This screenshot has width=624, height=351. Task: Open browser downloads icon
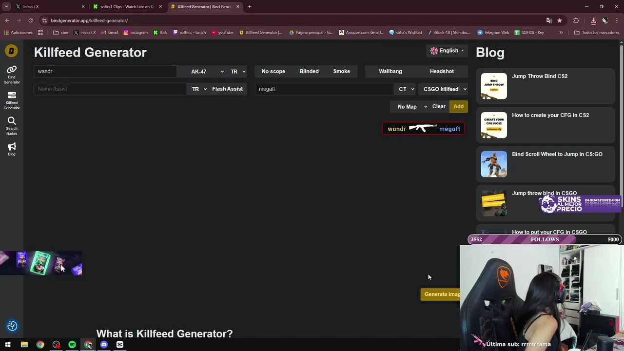(593, 20)
